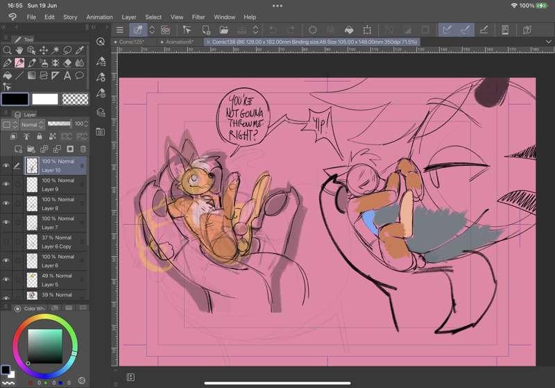
Task: Click the layer opacity slider bar
Action: pyautogui.click(x=59, y=124)
